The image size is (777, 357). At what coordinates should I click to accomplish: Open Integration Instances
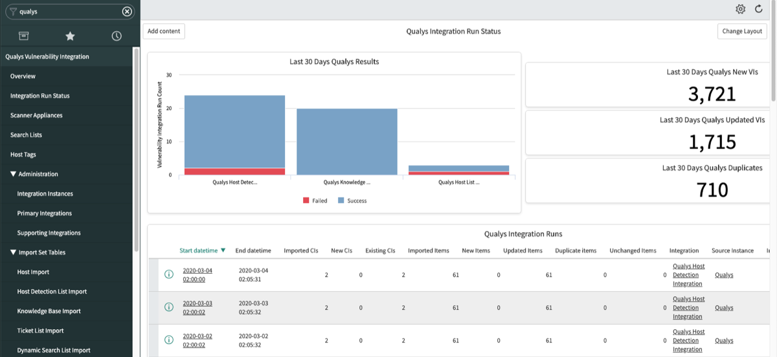[45, 193]
